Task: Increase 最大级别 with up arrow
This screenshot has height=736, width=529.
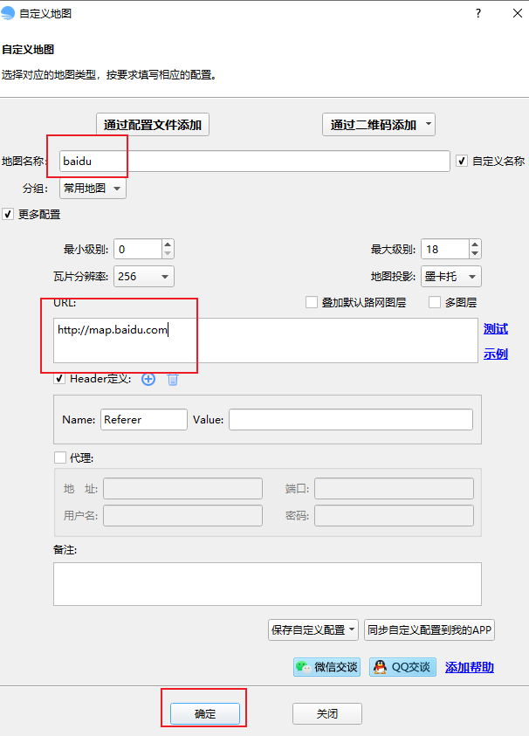Action: pyautogui.click(x=475, y=244)
